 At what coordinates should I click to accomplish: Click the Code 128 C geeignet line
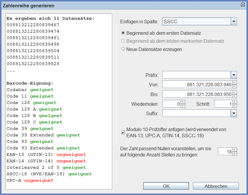tap(34, 122)
